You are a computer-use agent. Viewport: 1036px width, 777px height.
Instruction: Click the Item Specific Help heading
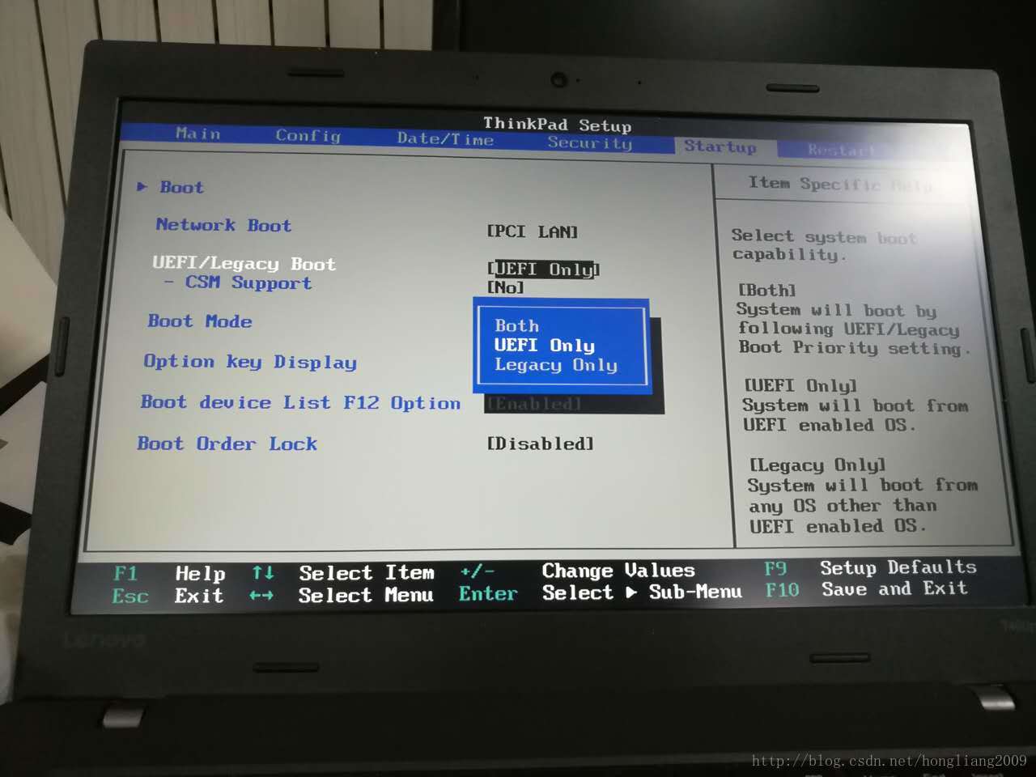[x=840, y=184]
